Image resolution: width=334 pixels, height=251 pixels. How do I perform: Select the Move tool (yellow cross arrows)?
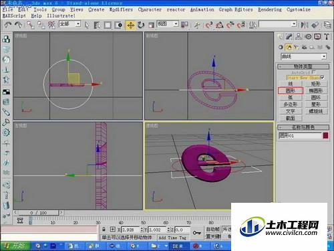[x=130, y=25]
